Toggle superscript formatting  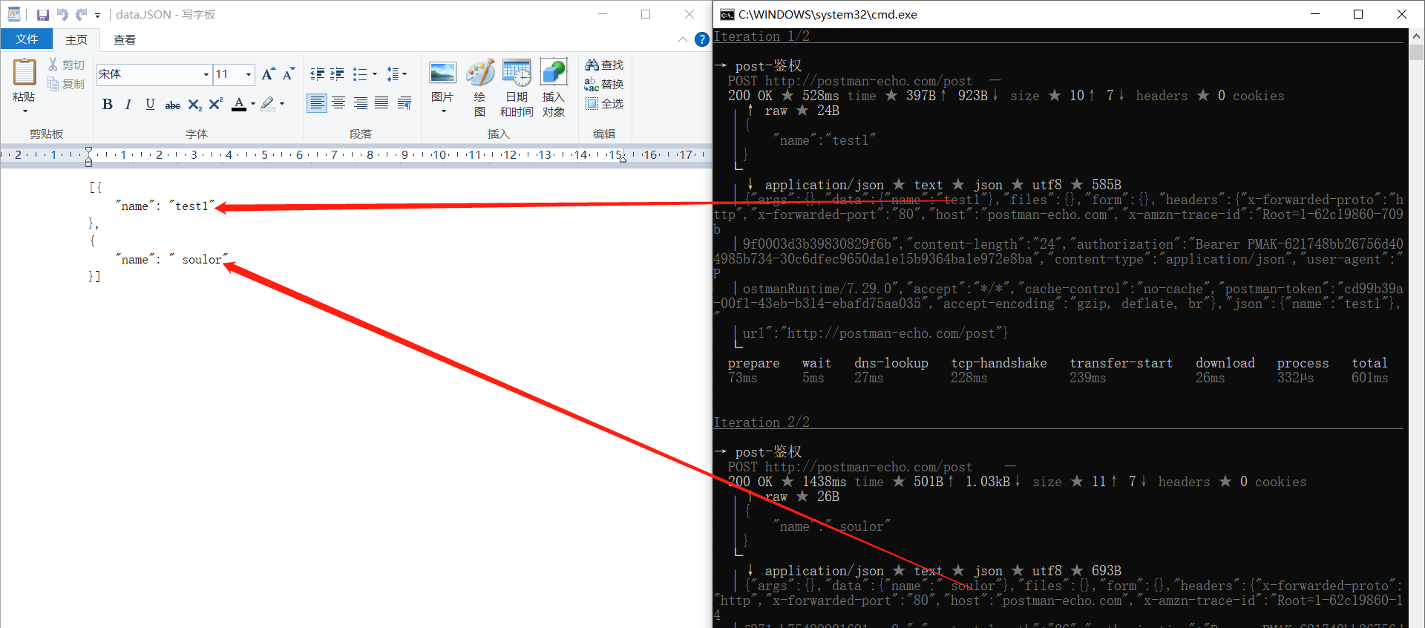click(215, 104)
